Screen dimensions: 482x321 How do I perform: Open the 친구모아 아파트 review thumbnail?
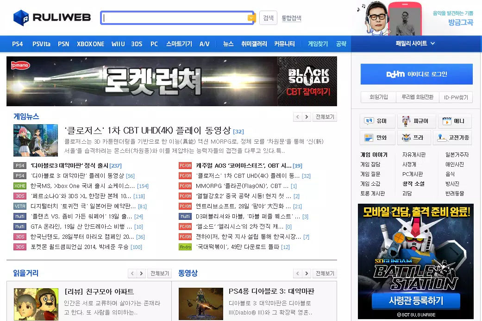pos(36,304)
